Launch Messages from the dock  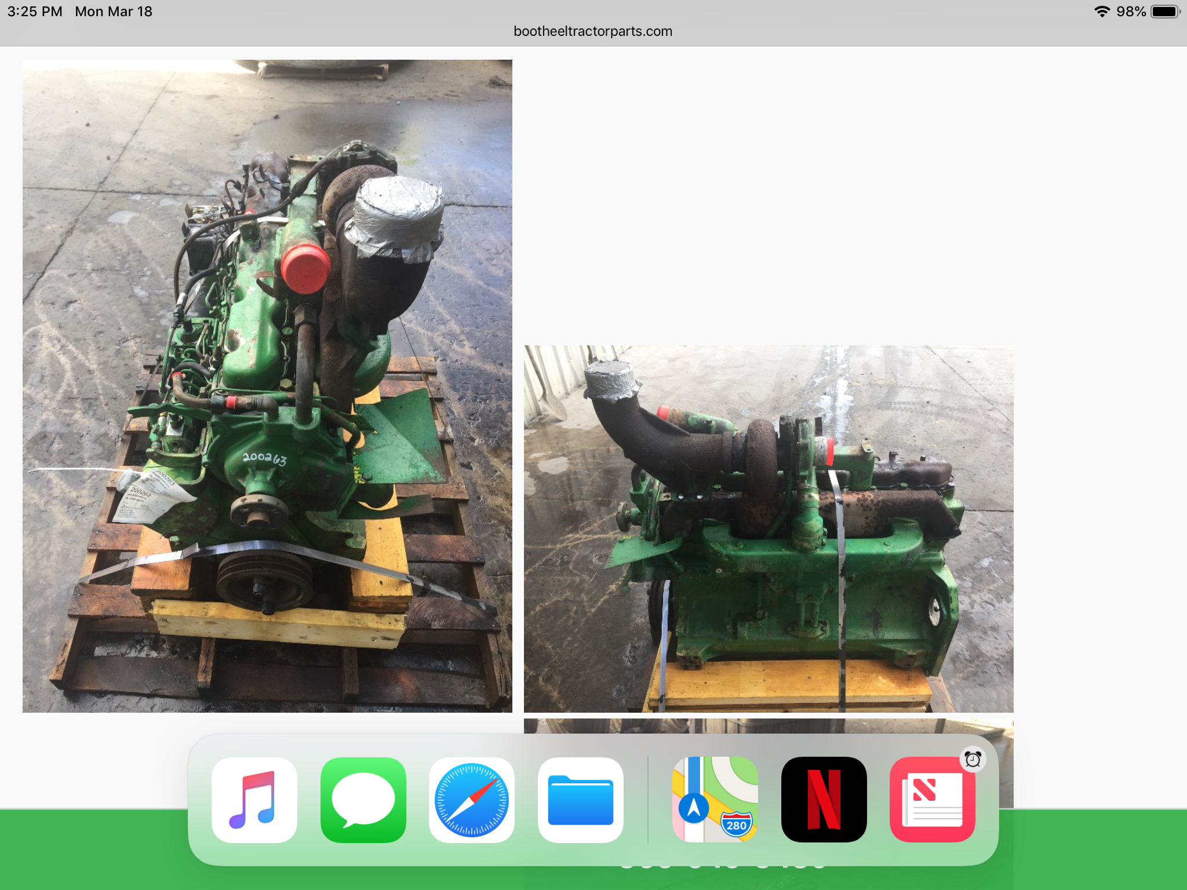point(363,800)
